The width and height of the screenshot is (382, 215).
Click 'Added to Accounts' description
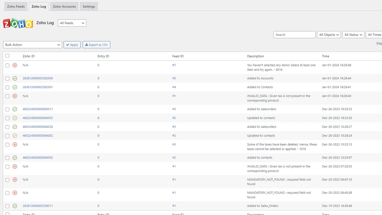[x=260, y=78]
